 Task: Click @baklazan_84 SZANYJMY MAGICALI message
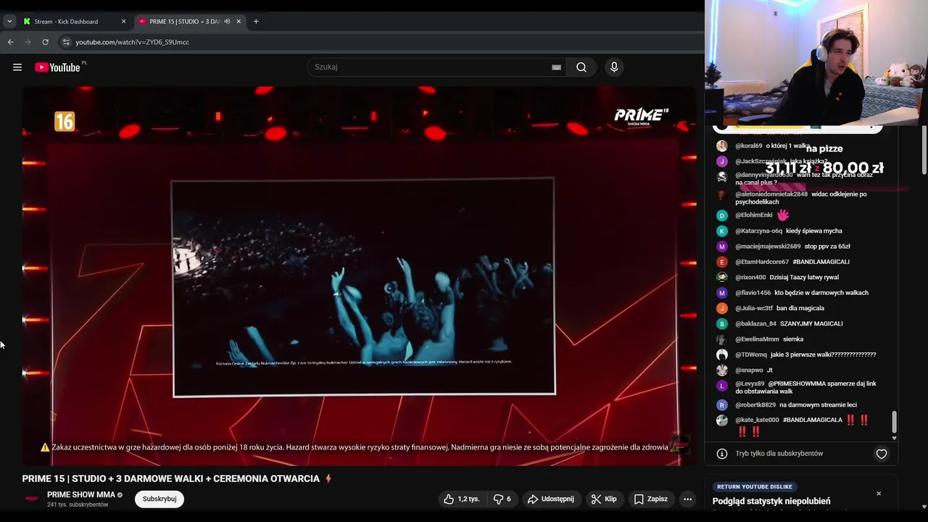click(x=811, y=324)
